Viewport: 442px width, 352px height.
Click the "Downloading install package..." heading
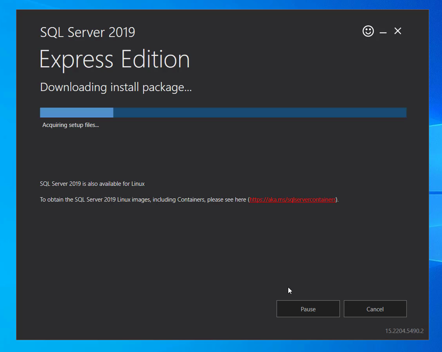[116, 87]
